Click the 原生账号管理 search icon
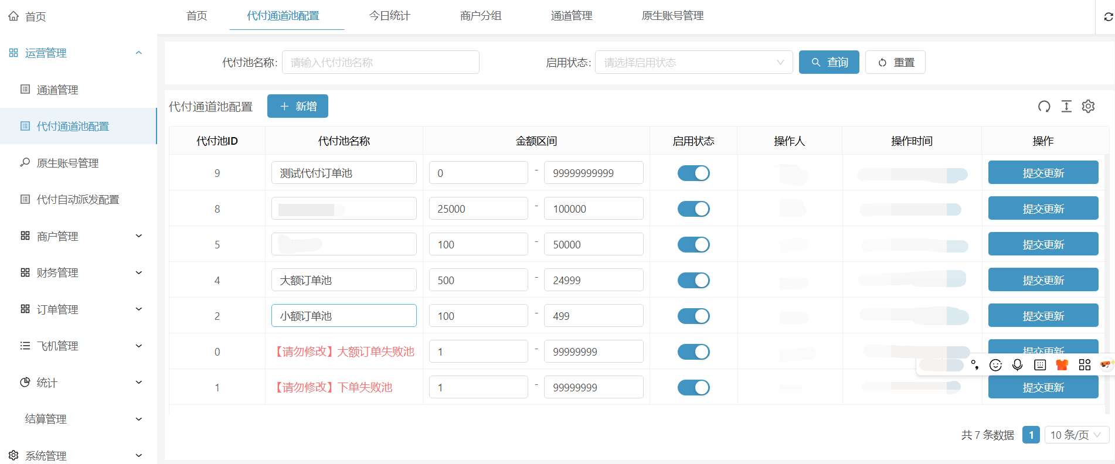Viewport: 1115px width, 464px height. tap(25, 162)
